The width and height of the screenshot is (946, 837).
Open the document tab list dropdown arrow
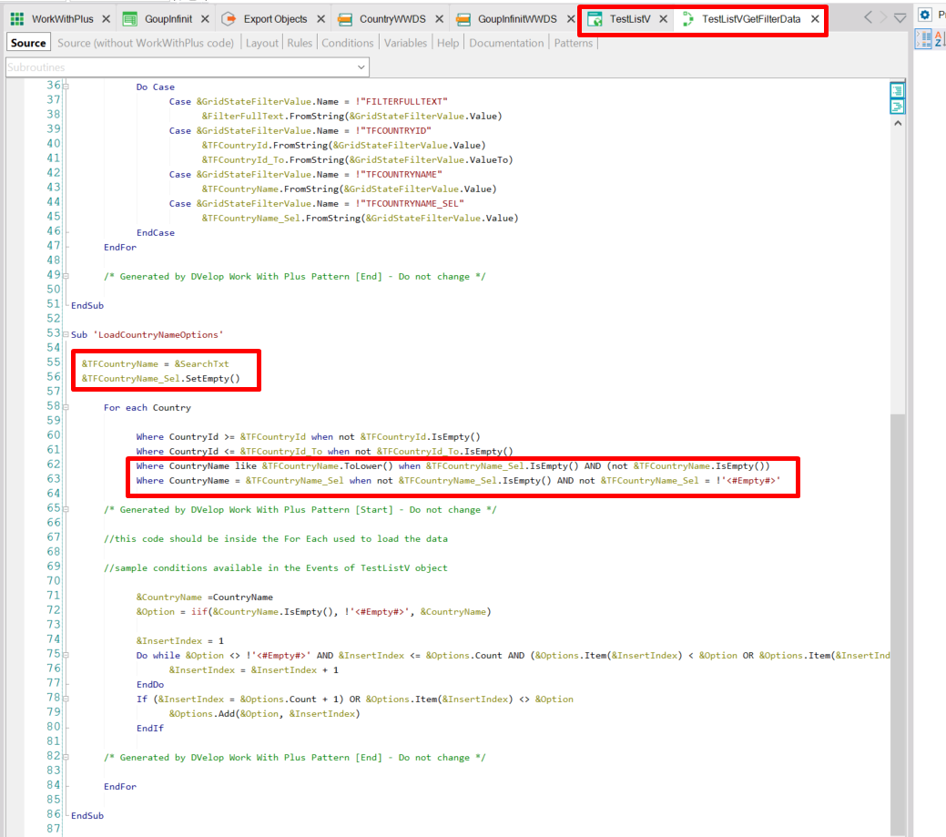click(x=900, y=18)
